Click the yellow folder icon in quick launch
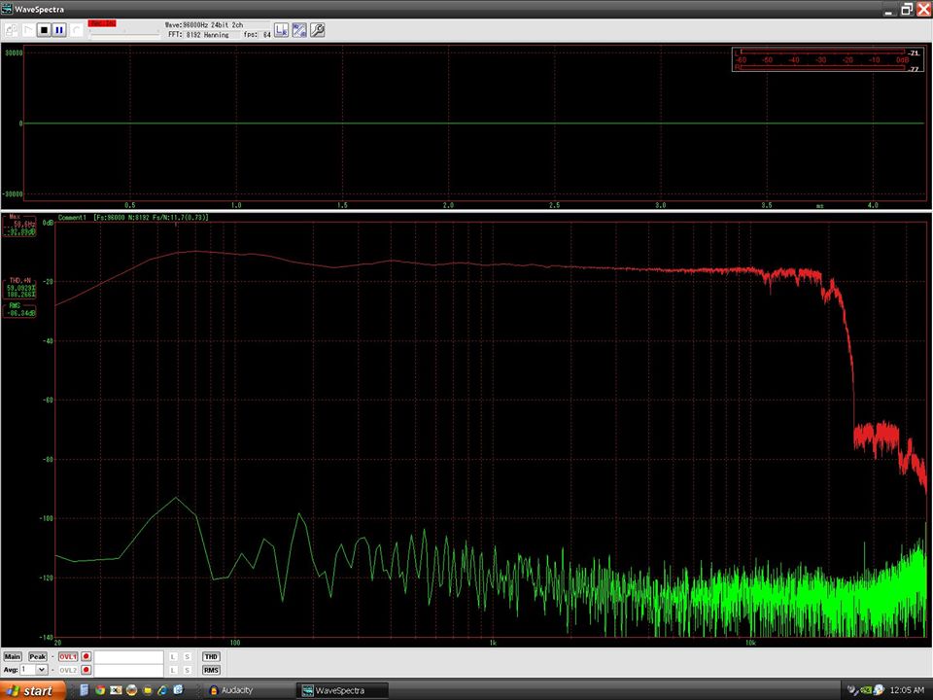This screenshot has width=933, height=700. click(x=147, y=690)
